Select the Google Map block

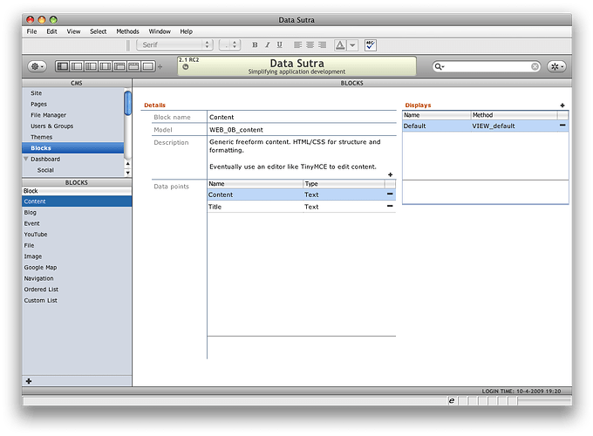(77, 268)
